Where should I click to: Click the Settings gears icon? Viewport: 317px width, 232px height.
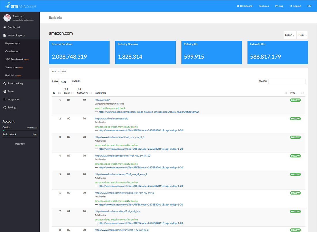(5, 107)
